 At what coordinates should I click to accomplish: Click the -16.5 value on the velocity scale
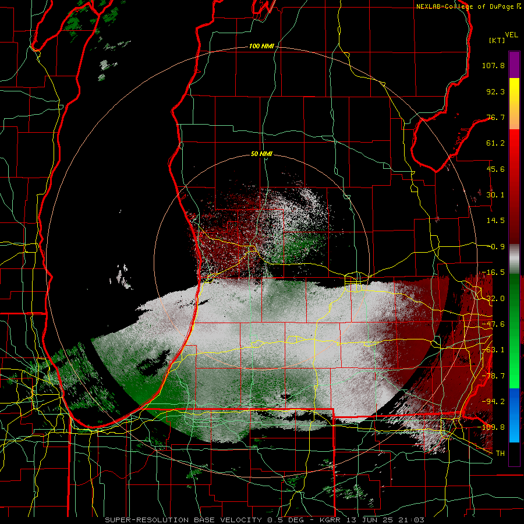pyautogui.click(x=493, y=272)
